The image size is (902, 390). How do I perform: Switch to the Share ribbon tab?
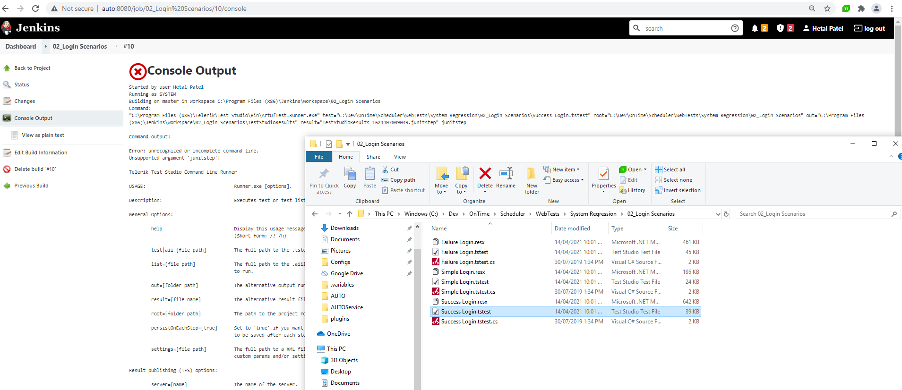[x=373, y=157]
